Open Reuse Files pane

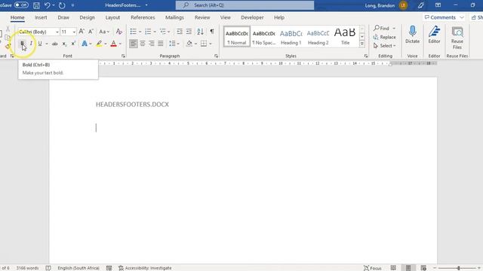click(x=457, y=38)
